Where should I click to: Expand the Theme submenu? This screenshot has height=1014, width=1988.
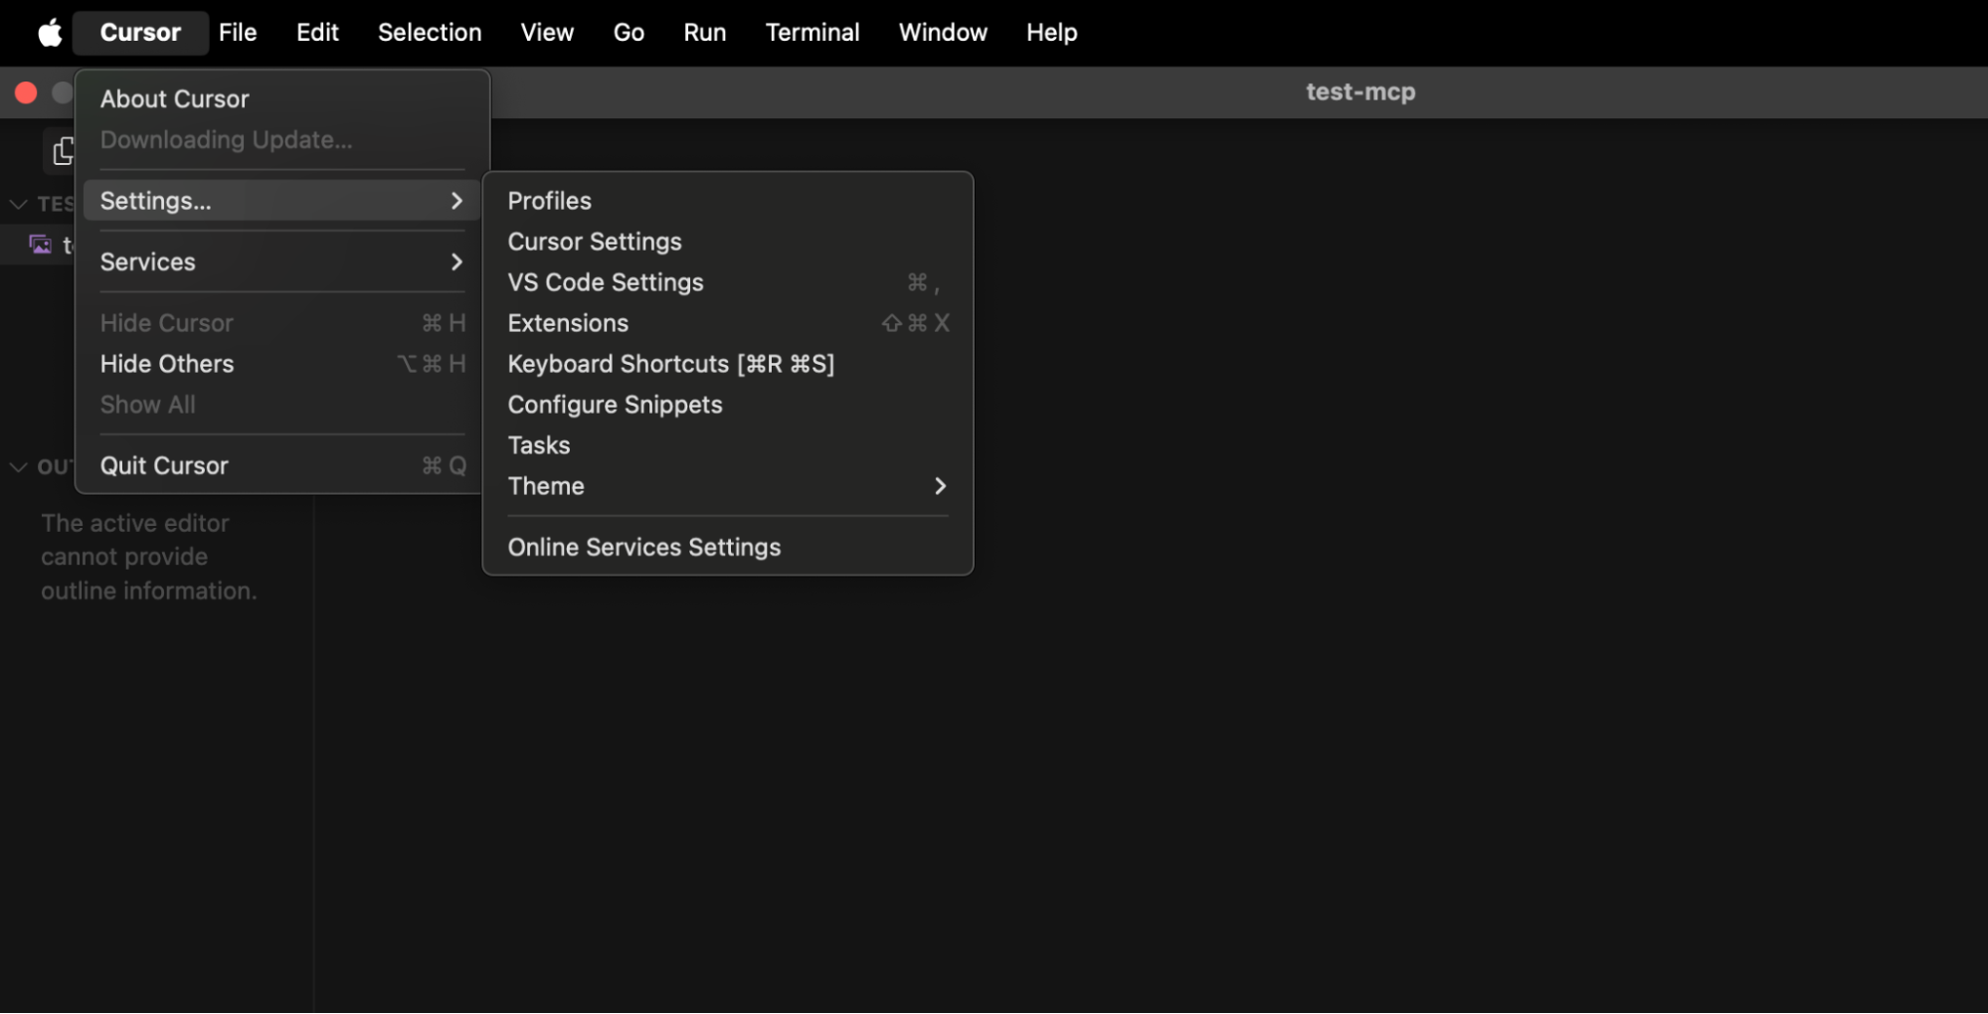728,486
